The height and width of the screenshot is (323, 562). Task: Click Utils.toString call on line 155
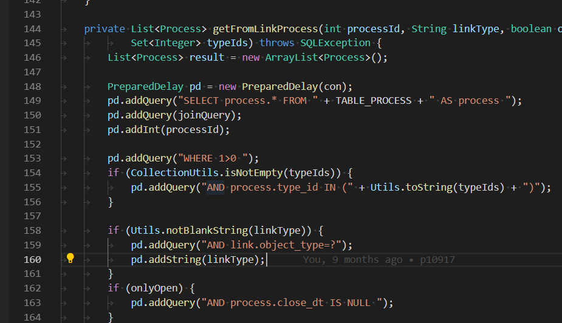point(412,187)
